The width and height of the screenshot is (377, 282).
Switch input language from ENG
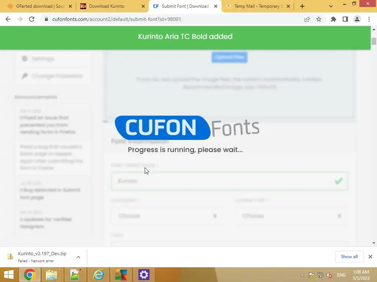[341, 275]
